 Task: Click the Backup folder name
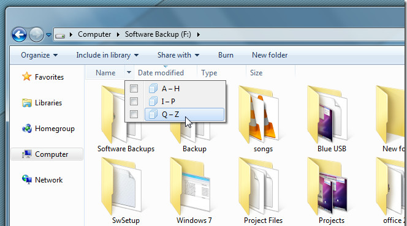pos(194,149)
